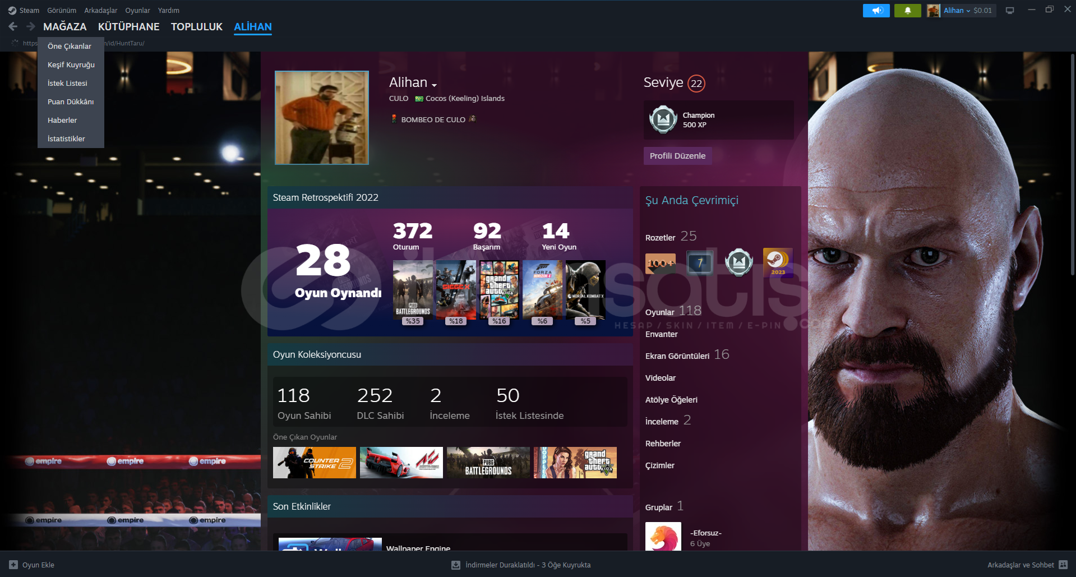Click the megaphone announcements icon

[x=876, y=11]
